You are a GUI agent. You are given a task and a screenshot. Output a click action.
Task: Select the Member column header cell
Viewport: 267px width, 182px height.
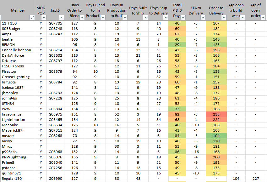tap(18, 10)
